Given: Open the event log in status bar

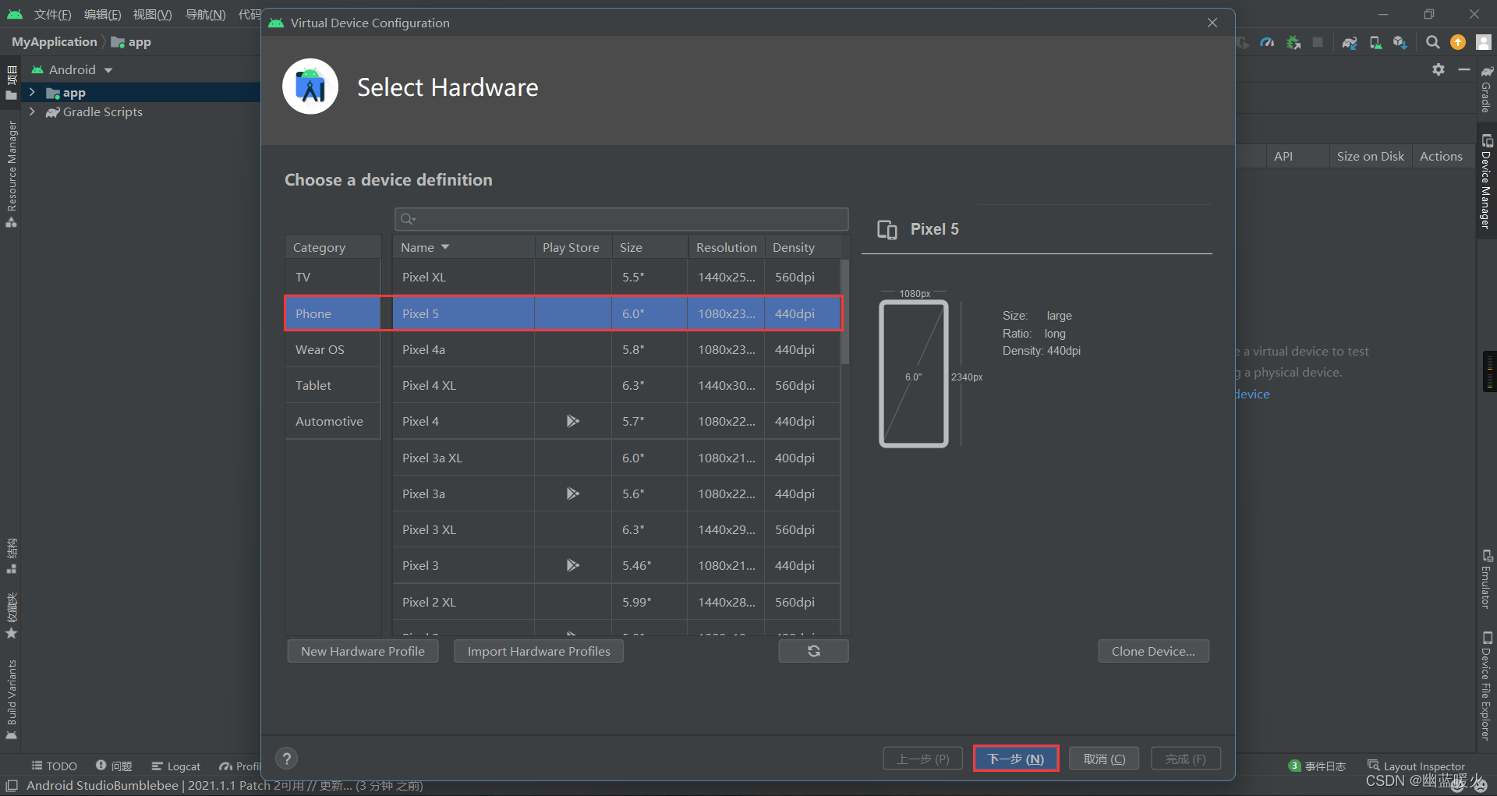Looking at the screenshot, I should click(1317, 766).
